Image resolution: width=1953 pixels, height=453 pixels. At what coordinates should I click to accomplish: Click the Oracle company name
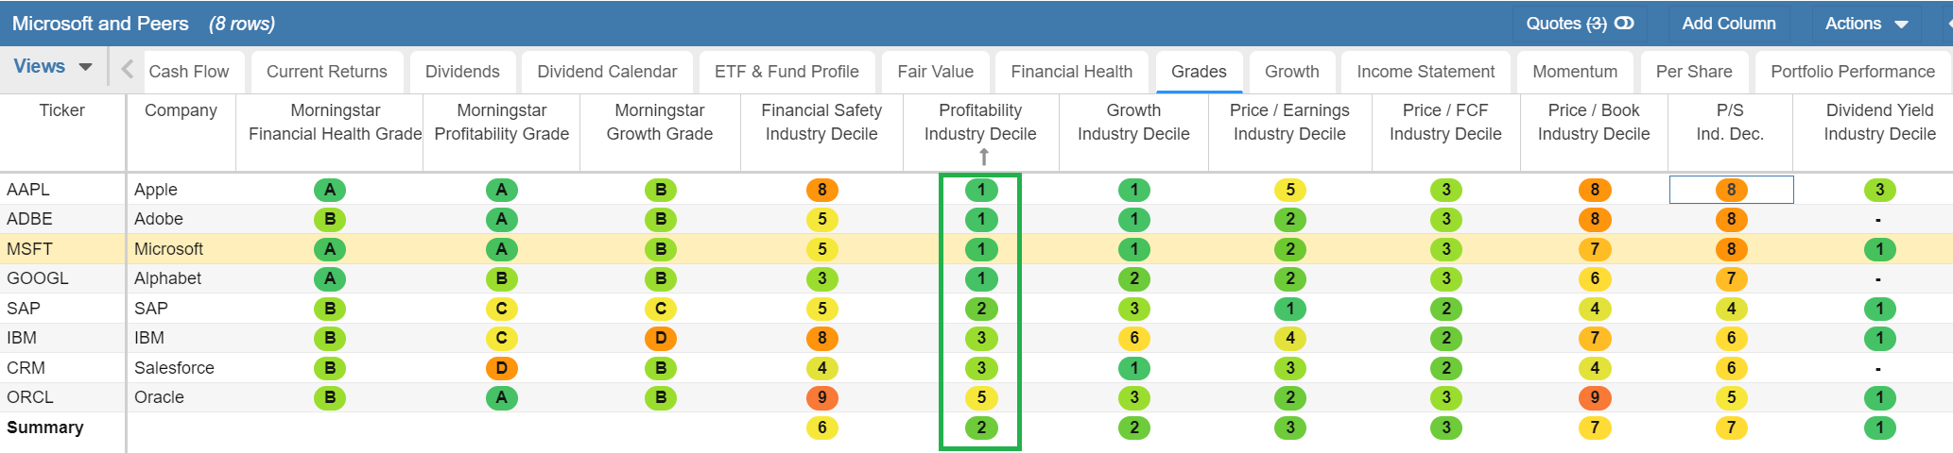click(159, 397)
